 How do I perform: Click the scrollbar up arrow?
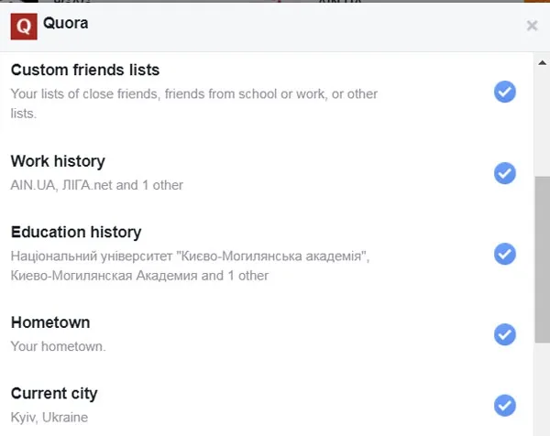[x=542, y=62]
